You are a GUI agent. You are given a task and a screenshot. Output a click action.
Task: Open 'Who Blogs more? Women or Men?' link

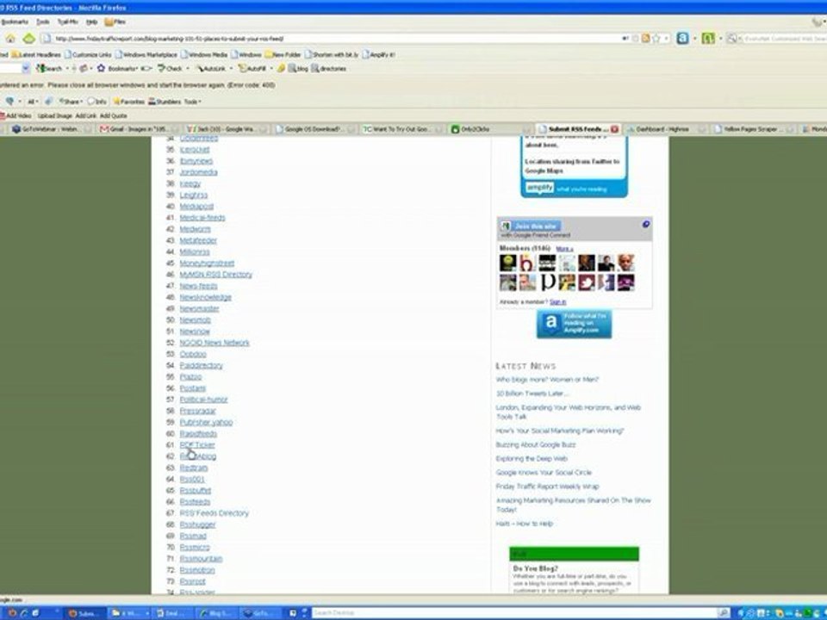coord(547,380)
